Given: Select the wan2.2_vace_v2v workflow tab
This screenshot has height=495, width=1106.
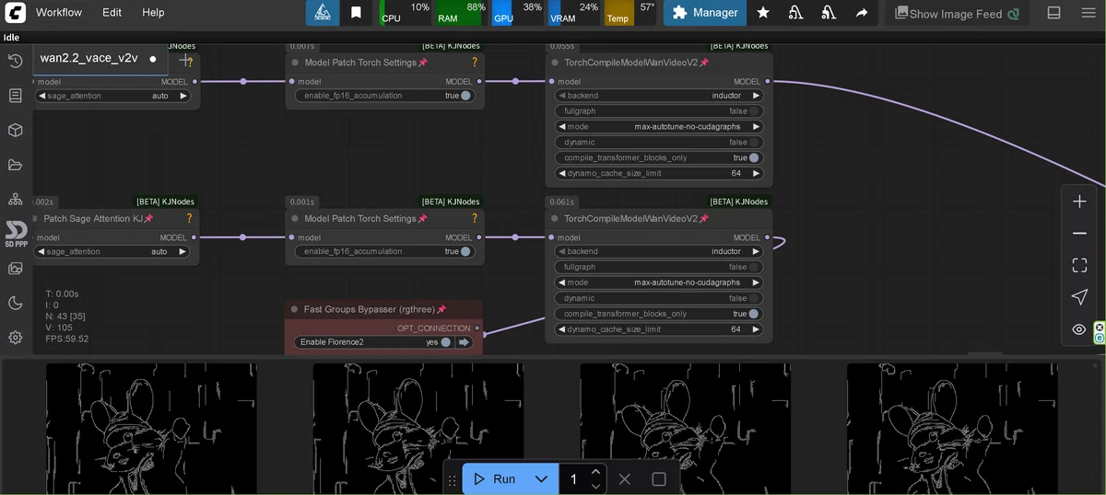Looking at the screenshot, I should pos(89,58).
